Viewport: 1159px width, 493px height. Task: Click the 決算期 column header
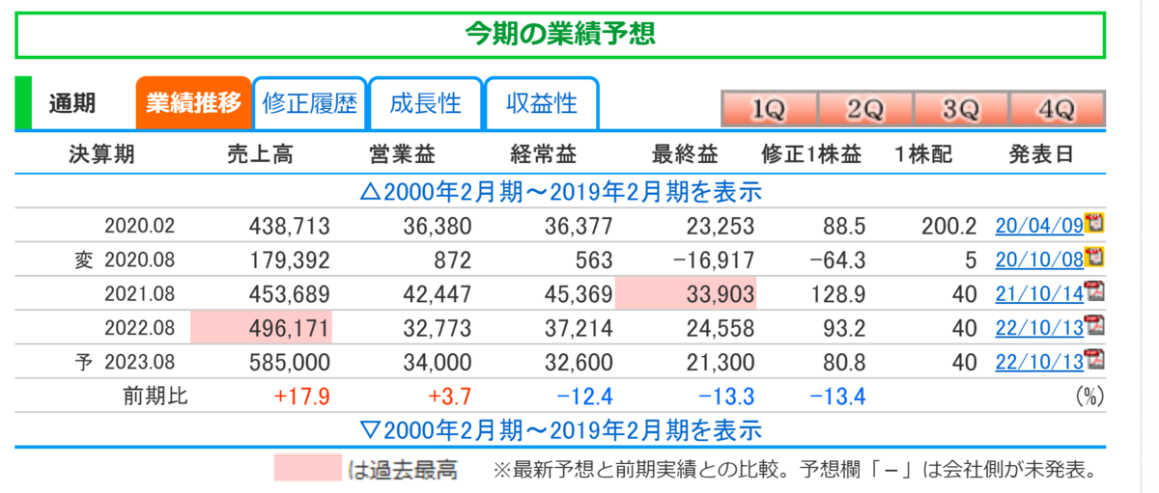point(101,154)
